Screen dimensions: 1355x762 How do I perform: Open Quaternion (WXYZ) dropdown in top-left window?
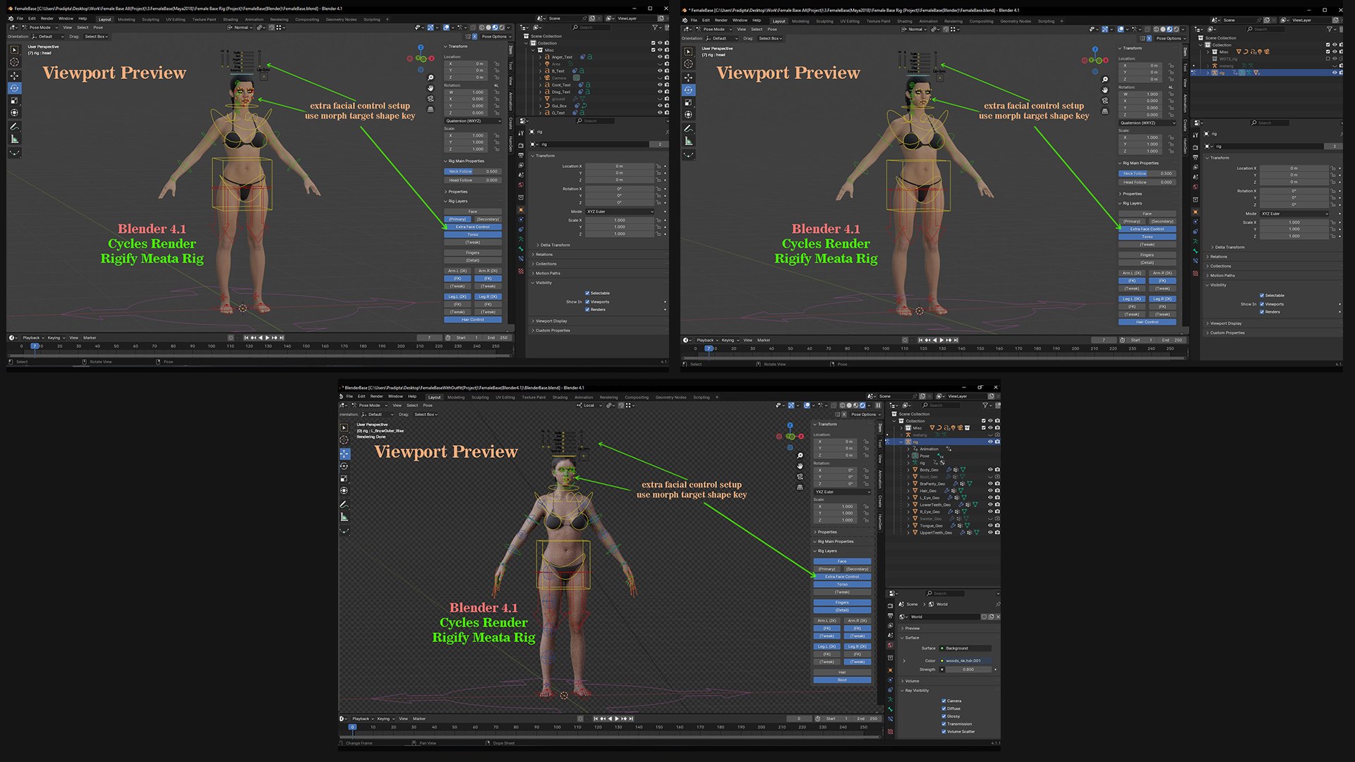tap(473, 121)
